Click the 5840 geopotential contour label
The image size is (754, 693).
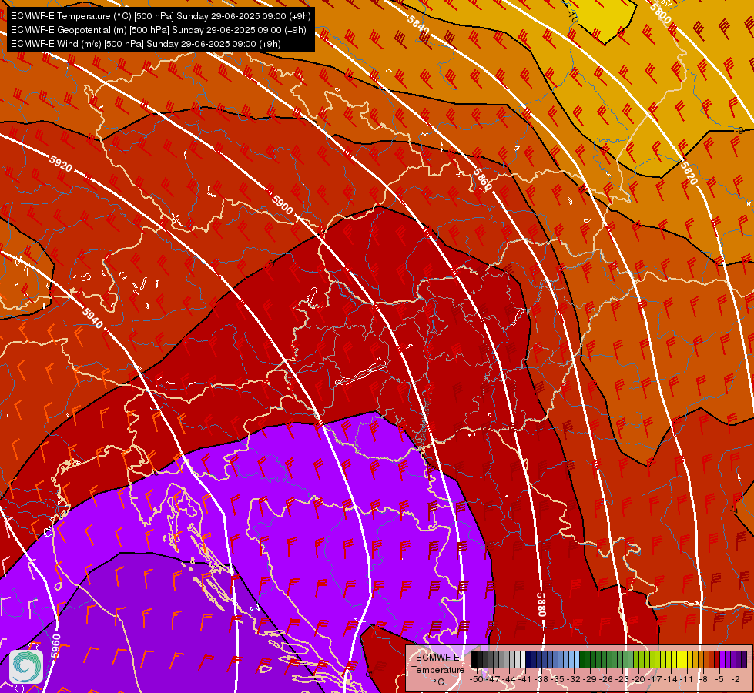(418, 25)
